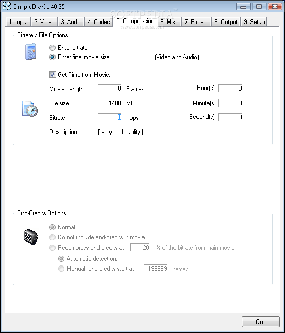
Task: Click the film projector icon in End-Credits Options
Action: click(x=30, y=237)
